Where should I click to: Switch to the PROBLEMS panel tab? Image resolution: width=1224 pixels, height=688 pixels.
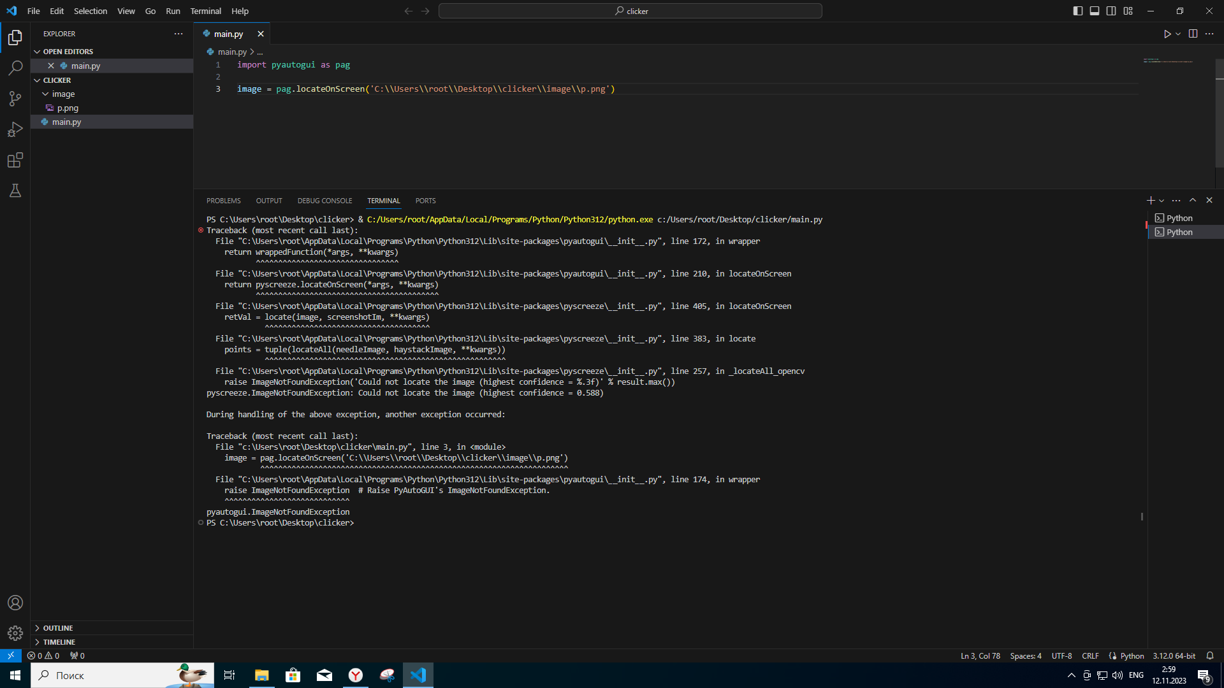[x=223, y=201]
